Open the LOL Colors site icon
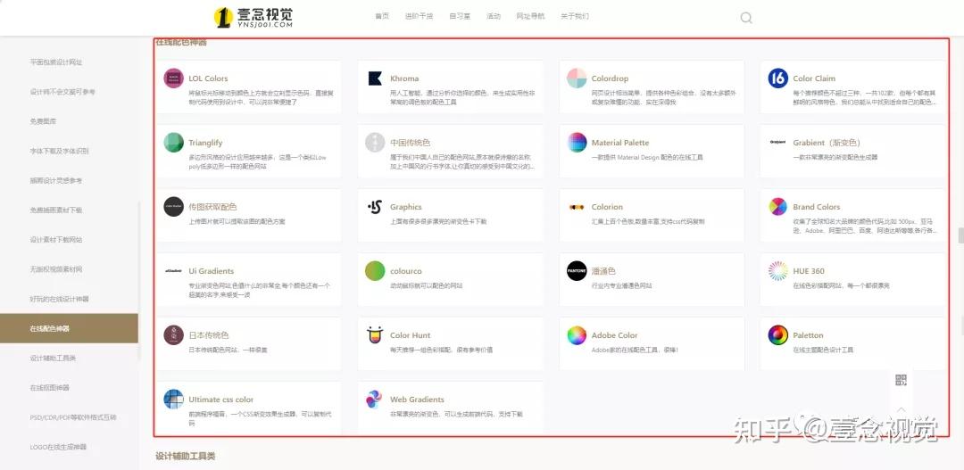The width and height of the screenshot is (964, 470). (x=174, y=78)
